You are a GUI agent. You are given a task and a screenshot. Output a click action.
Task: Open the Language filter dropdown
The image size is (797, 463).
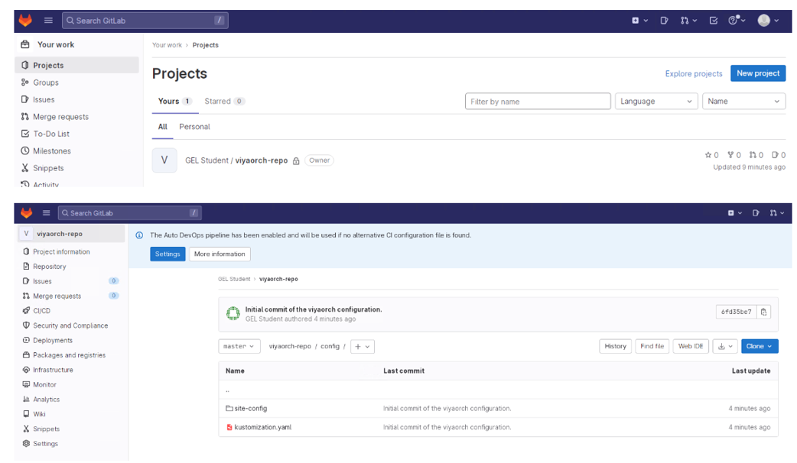pyautogui.click(x=656, y=102)
